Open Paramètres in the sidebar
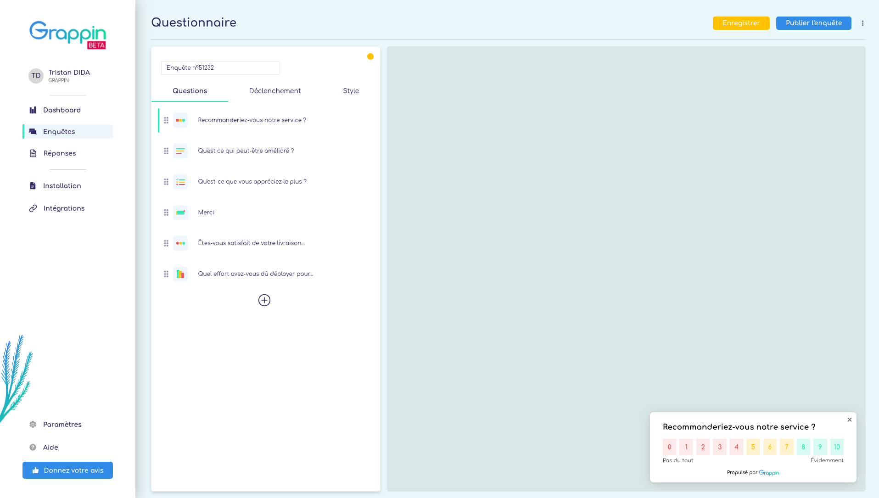The image size is (879, 498). pos(67,425)
